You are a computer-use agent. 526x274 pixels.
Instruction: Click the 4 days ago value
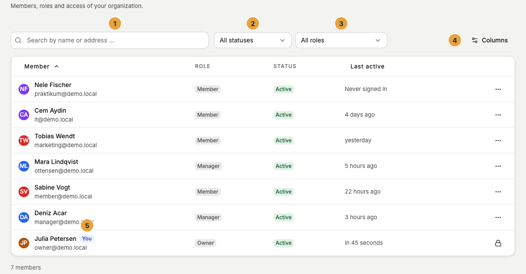click(360, 115)
